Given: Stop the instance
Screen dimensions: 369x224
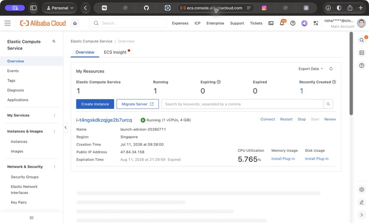Looking at the screenshot, I should (x=301, y=119).
